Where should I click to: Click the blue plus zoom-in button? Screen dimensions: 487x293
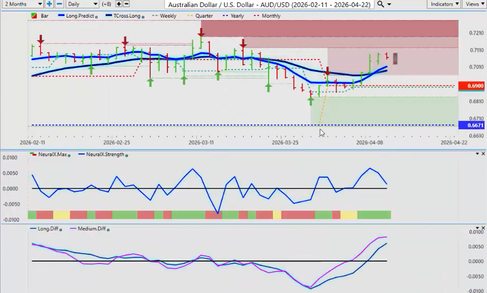(49, 4)
